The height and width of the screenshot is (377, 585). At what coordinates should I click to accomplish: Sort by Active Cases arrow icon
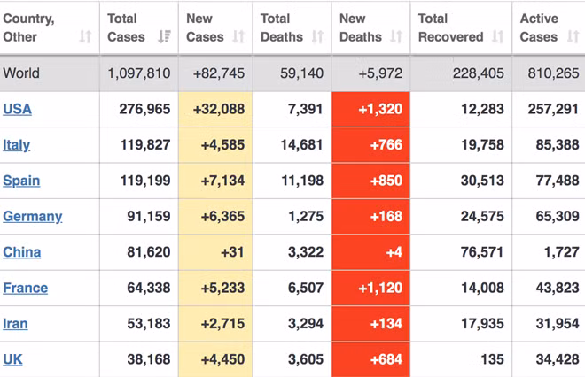pyautogui.click(x=573, y=36)
